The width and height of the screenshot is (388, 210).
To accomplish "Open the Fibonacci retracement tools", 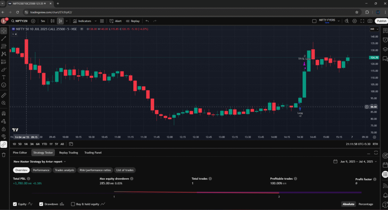I will [4, 46].
